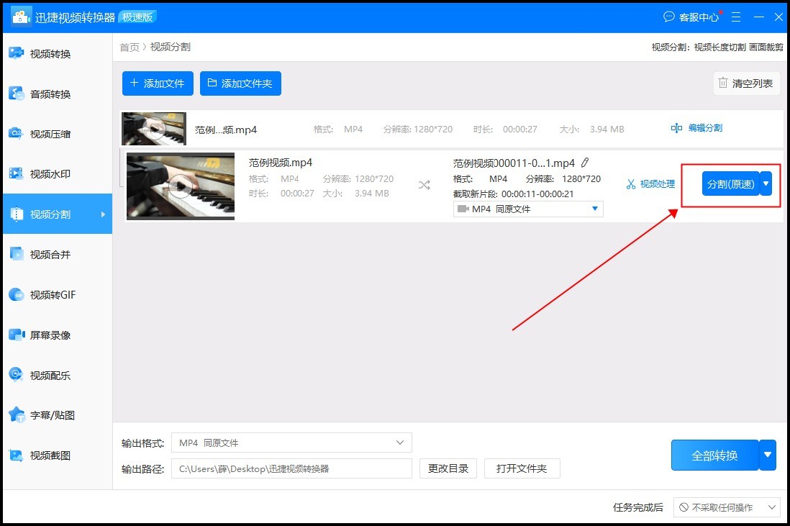Open the 视频压缩 compression tool
This screenshot has width=790, height=526.
43,133
